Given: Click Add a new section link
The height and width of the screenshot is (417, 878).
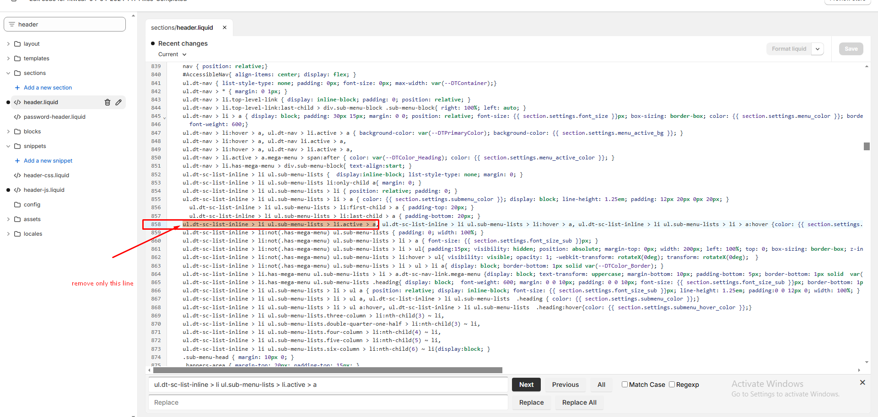Looking at the screenshot, I should [48, 88].
